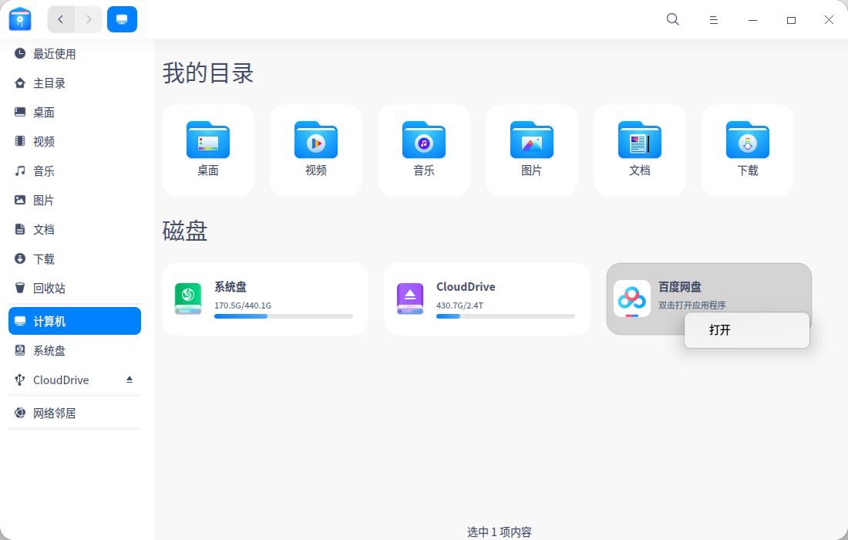This screenshot has height=540, width=848.
Task: Choose 打开 from the context menu
Action: pos(745,329)
